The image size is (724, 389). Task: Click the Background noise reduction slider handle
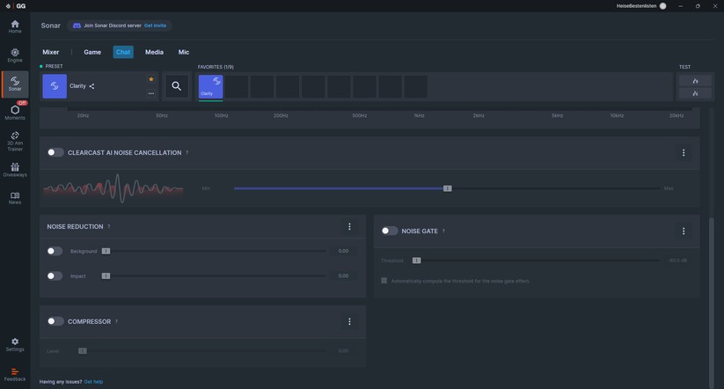pos(106,251)
